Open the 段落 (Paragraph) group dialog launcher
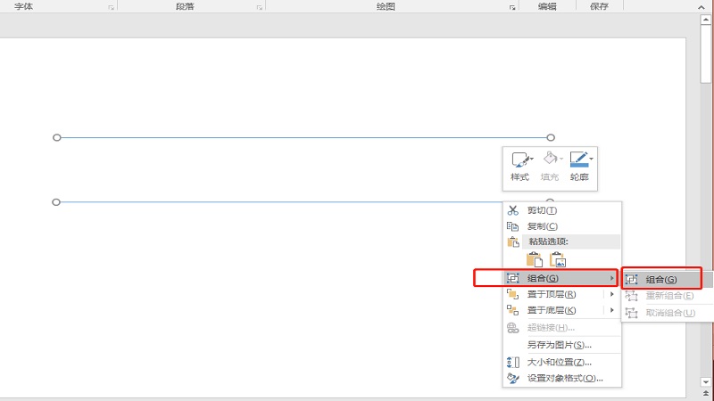Screen dimensions: 714x401 coord(259,7)
